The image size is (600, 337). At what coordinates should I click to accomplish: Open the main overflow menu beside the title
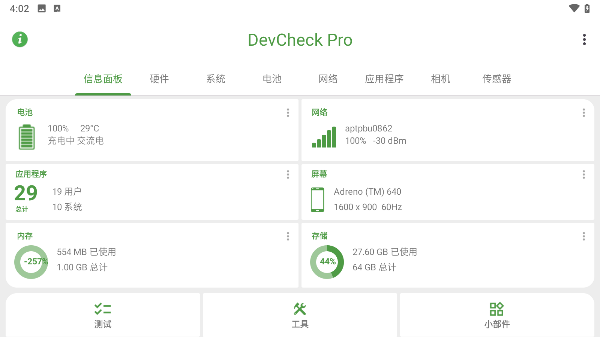pos(584,40)
